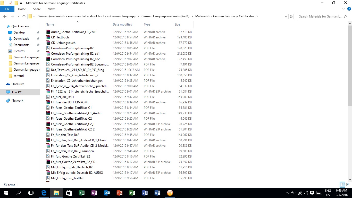Switch to large thumbnails view icon
The width and height of the screenshot is (352, 198).
pyautogui.click(x=348, y=185)
